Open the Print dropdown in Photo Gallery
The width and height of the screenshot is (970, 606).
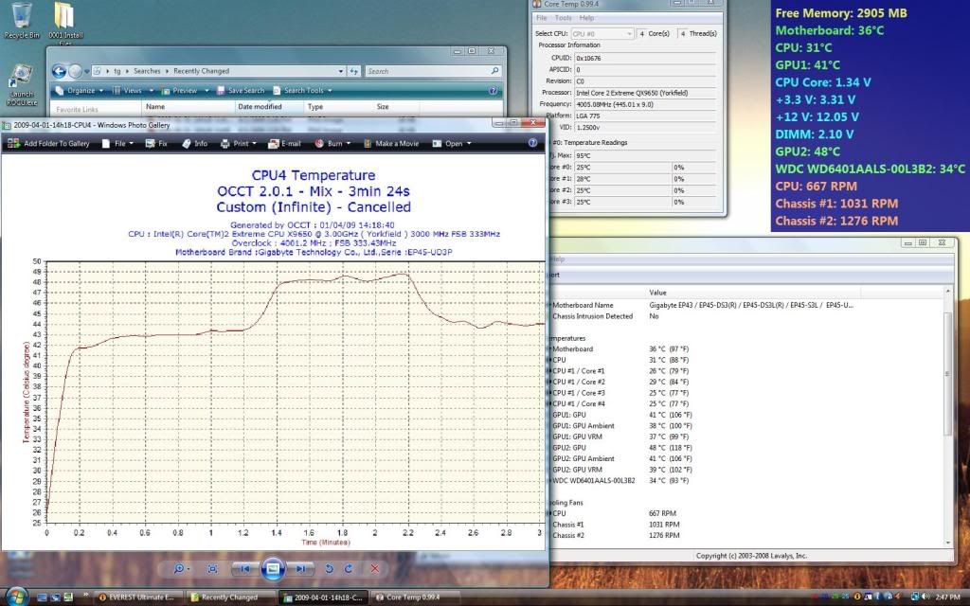(238, 144)
